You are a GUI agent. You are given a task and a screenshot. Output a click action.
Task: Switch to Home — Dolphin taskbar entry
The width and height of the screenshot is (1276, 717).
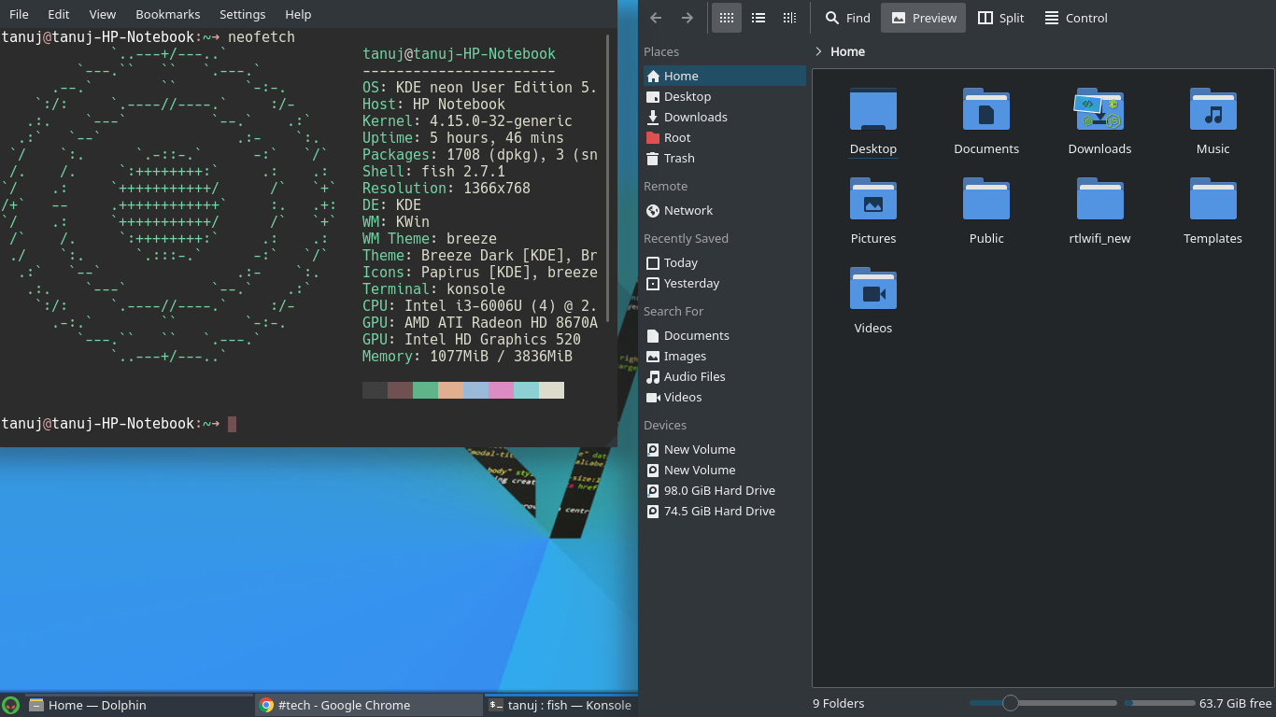point(139,705)
